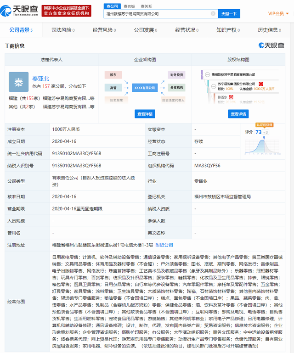Click the Tianyancha logo at top left

pos(19,11)
